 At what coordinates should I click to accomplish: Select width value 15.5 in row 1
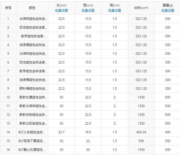88,19
